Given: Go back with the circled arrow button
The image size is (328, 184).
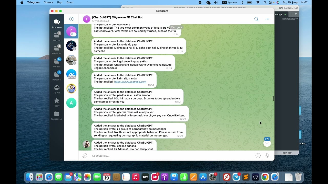Looking at the screenshot, I should coord(71,19).
